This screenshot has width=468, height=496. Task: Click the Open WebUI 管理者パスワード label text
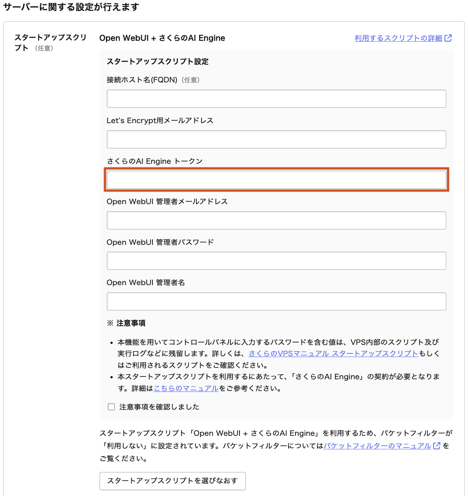point(160,242)
